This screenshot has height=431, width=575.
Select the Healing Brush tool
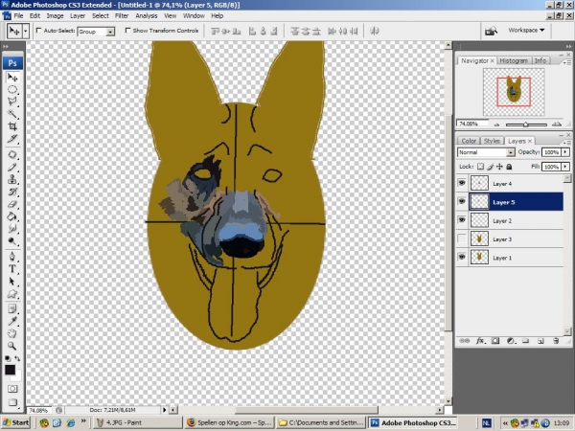click(12, 155)
